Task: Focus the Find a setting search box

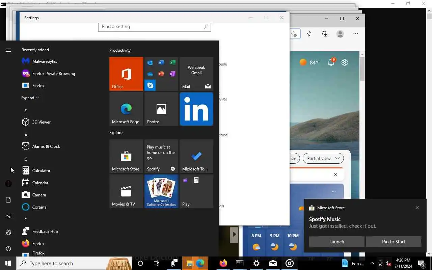Action: [x=155, y=27]
